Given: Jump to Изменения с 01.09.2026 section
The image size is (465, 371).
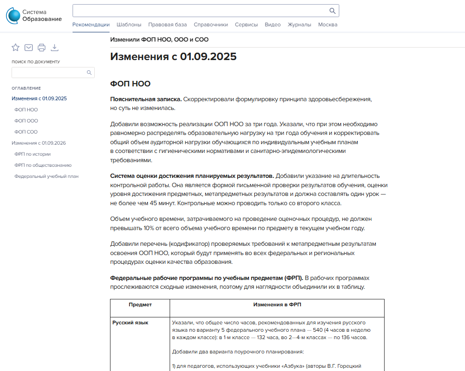Looking at the screenshot, I should point(38,143).
